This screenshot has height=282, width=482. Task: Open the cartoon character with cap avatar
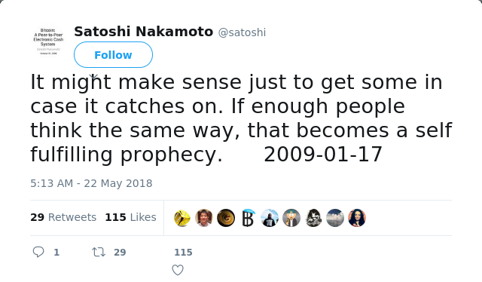291,218
